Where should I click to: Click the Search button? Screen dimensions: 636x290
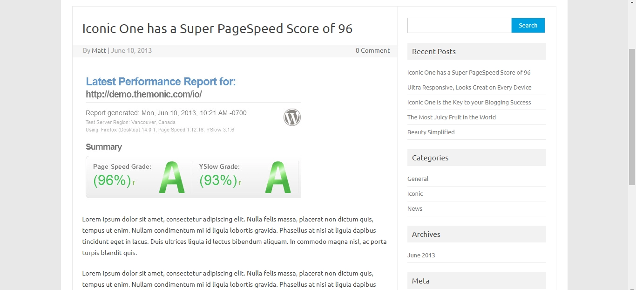[528, 26]
